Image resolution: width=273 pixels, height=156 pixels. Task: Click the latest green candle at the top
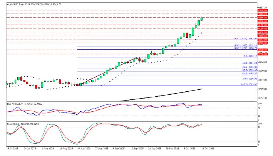202,19
